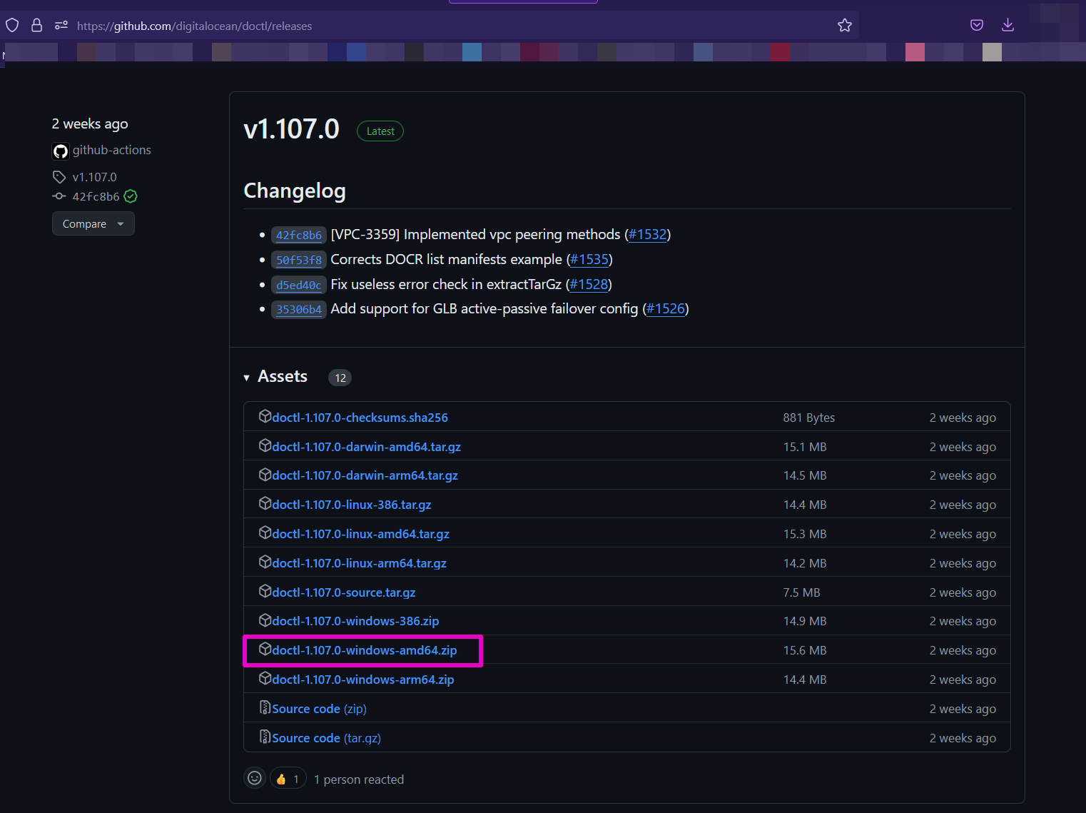The image size is (1086, 813).
Task: Open the browser downloads icon
Action: tap(1008, 26)
